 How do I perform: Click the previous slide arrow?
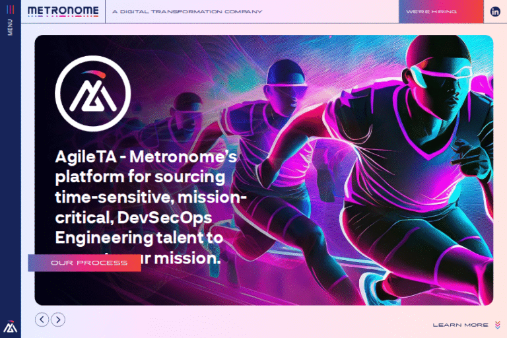[x=42, y=320]
